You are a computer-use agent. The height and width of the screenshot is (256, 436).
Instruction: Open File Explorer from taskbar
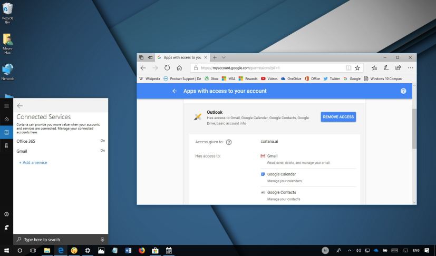click(x=47, y=250)
